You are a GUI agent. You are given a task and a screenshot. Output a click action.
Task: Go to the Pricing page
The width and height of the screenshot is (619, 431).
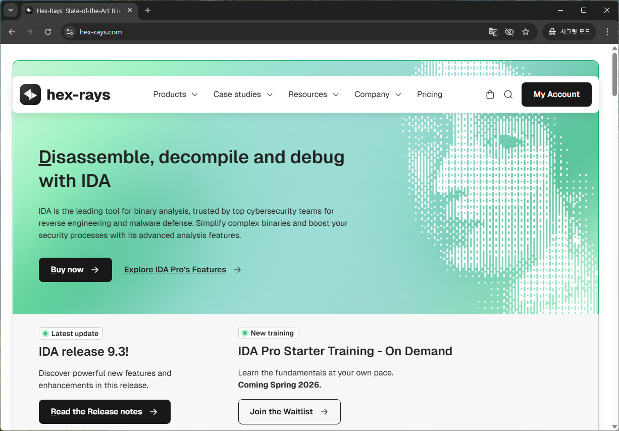tap(430, 94)
